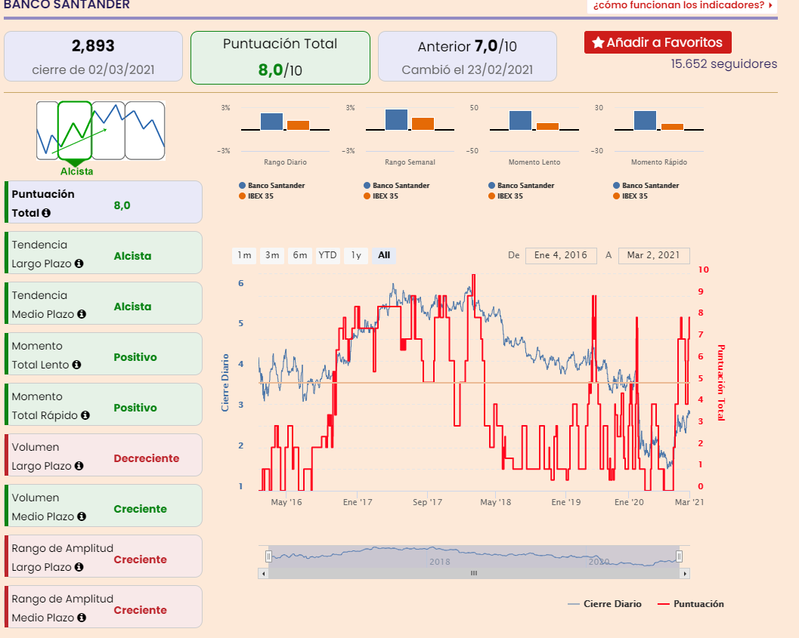Click navigator left range handle
This screenshot has width=799, height=638.
pyautogui.click(x=268, y=556)
